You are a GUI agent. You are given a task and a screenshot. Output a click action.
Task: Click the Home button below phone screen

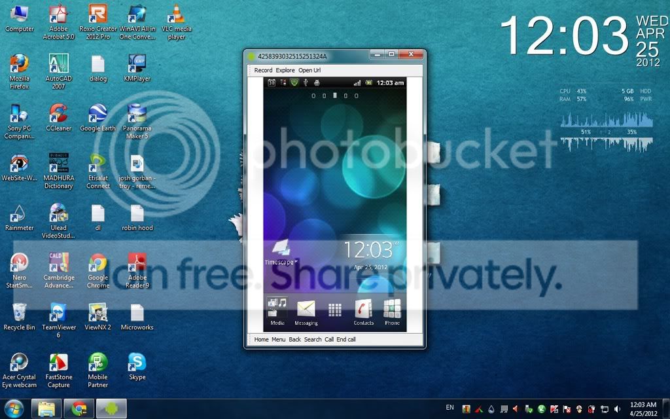[261, 340]
